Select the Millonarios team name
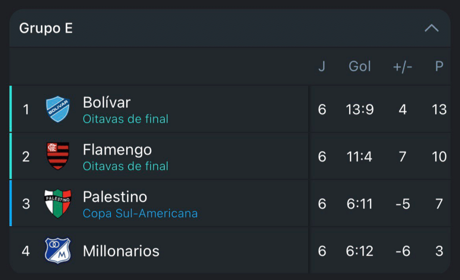This screenshot has width=460, height=280. (121, 251)
